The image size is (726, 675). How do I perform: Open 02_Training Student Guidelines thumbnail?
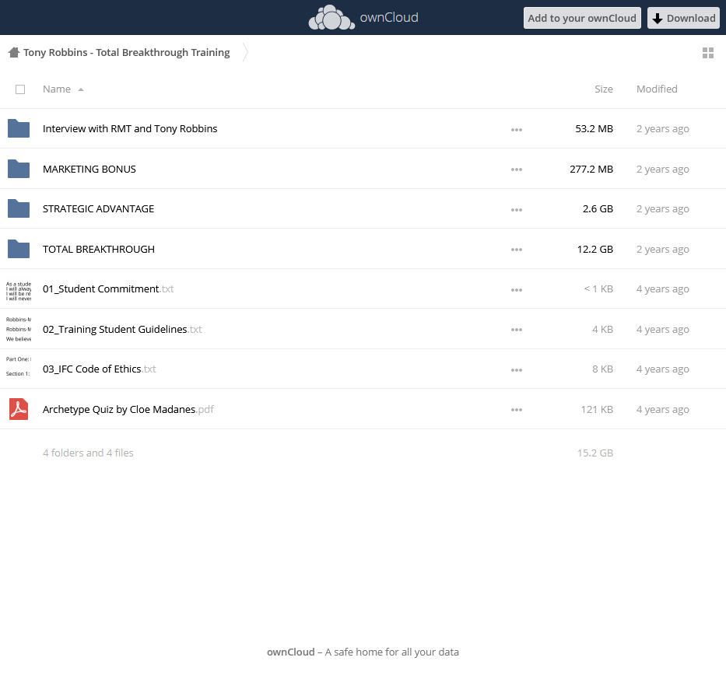pos(19,329)
